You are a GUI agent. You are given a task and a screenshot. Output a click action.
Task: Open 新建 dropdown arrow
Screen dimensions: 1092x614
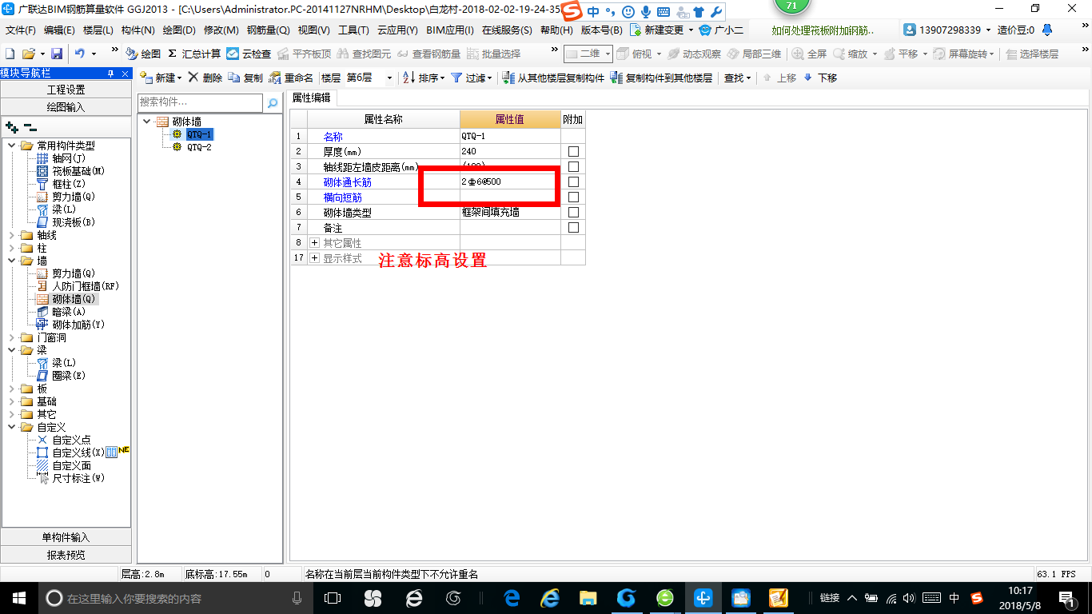pos(179,78)
